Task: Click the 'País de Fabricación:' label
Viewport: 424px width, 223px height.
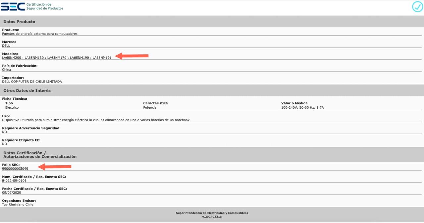Action: tap(20, 66)
